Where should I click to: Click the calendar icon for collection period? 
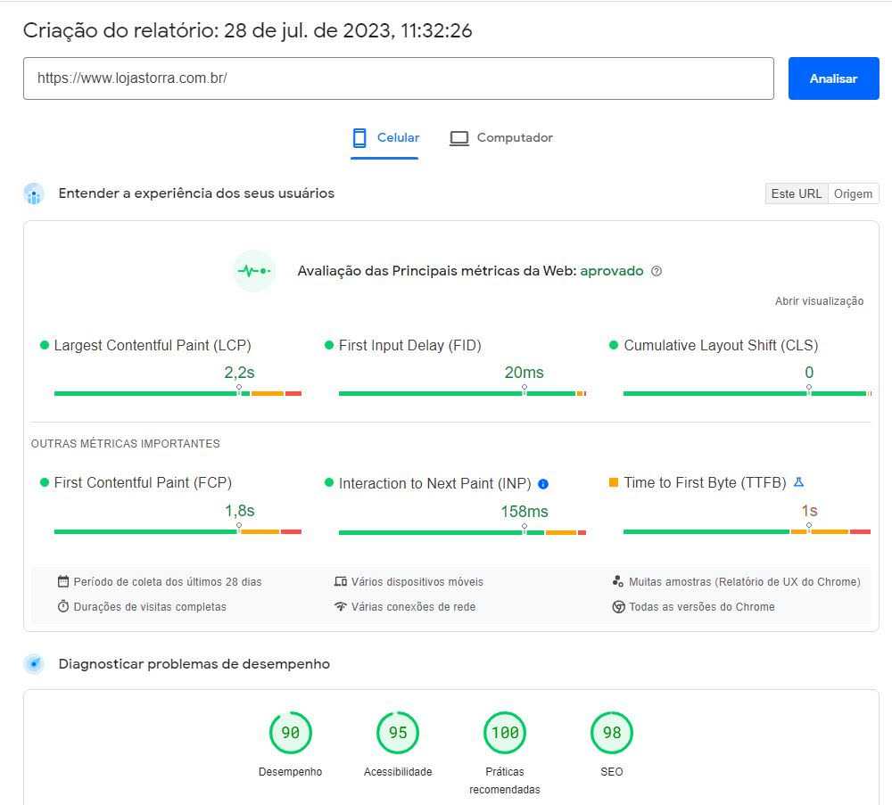click(x=63, y=582)
